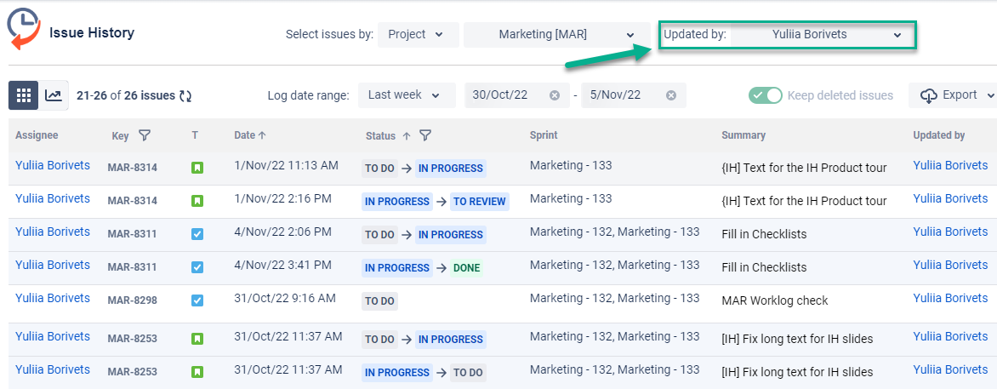Click the Date column header

pyautogui.click(x=245, y=135)
